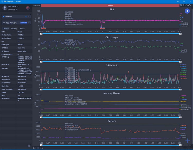The height and width of the screenshot is (150, 193).
Task: Enable the Log checkbox
Action: tap(38, 148)
